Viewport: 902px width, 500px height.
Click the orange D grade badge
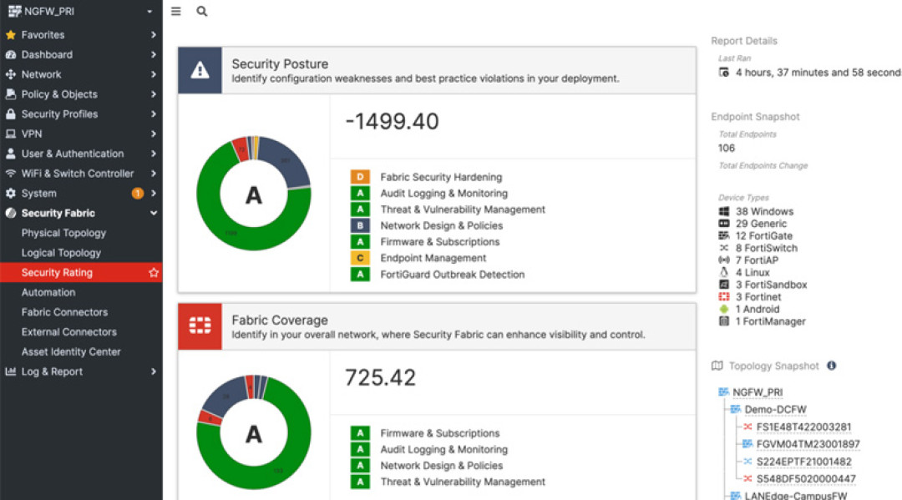click(x=360, y=177)
